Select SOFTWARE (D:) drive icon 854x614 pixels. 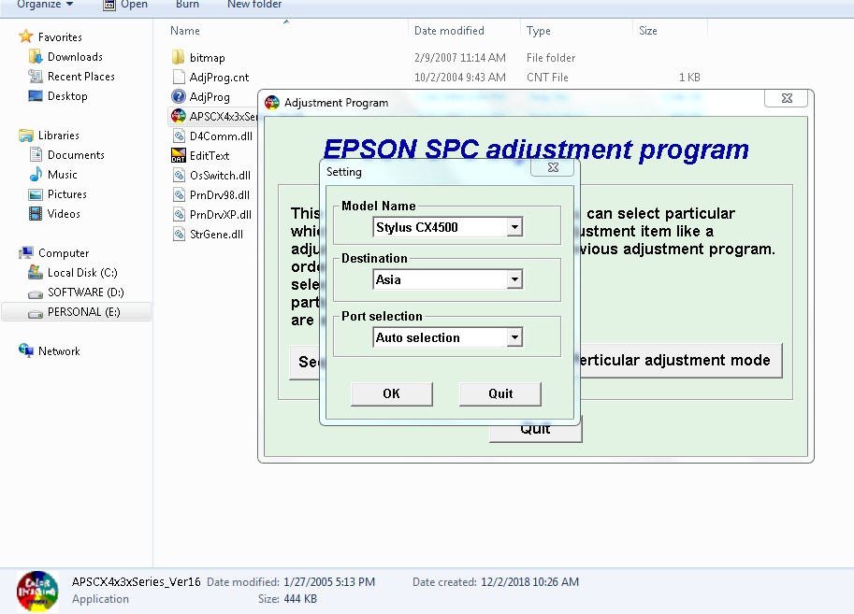coord(36,294)
